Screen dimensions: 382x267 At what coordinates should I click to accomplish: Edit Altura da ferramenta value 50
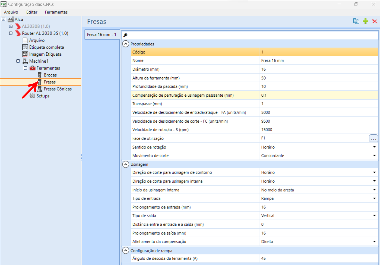[x=319, y=78]
